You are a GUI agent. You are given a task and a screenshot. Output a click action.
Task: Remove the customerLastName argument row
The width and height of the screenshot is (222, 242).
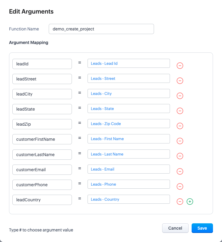(x=180, y=156)
